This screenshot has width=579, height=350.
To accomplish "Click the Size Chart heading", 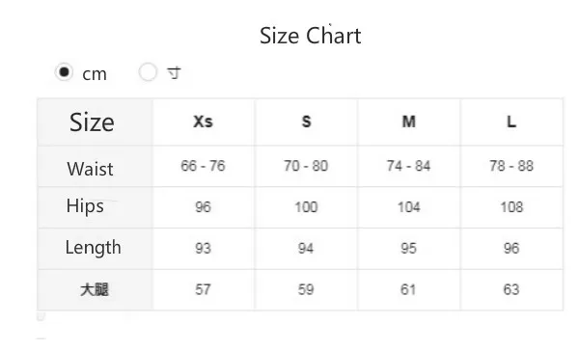I will pos(310,36).
